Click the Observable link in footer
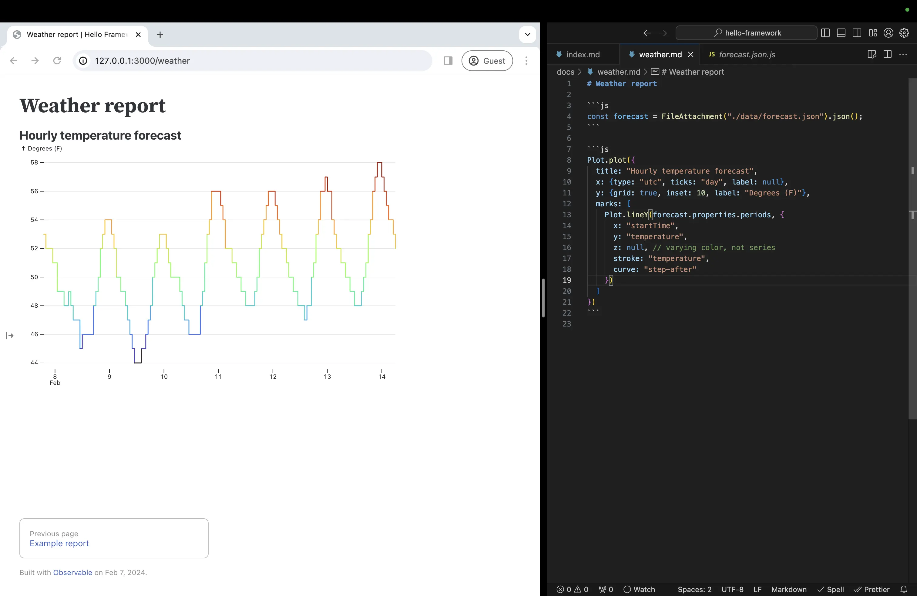Image resolution: width=917 pixels, height=596 pixels. click(x=72, y=573)
